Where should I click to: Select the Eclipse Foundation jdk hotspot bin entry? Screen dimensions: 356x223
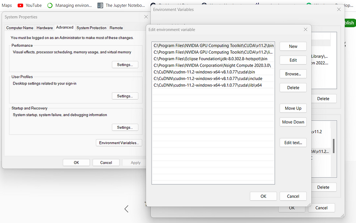pyautogui.click(x=213, y=59)
